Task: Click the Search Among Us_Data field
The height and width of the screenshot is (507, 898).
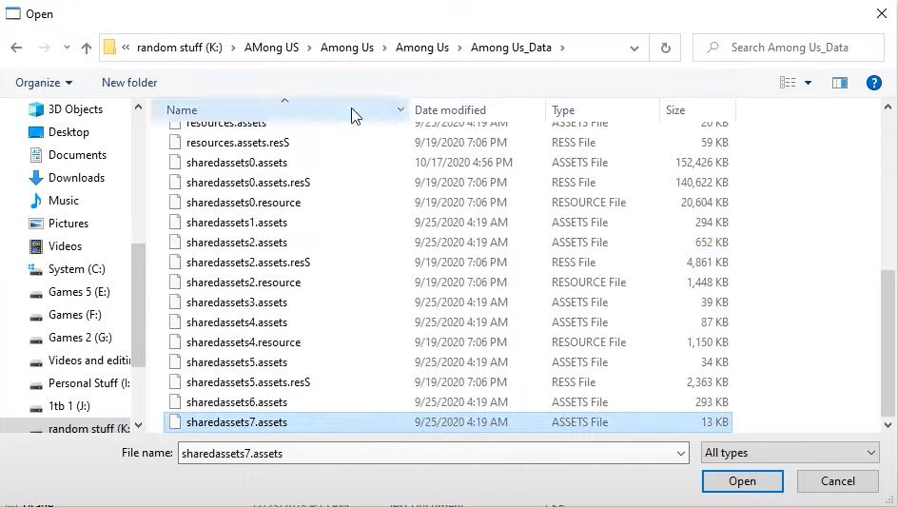Action: click(789, 48)
